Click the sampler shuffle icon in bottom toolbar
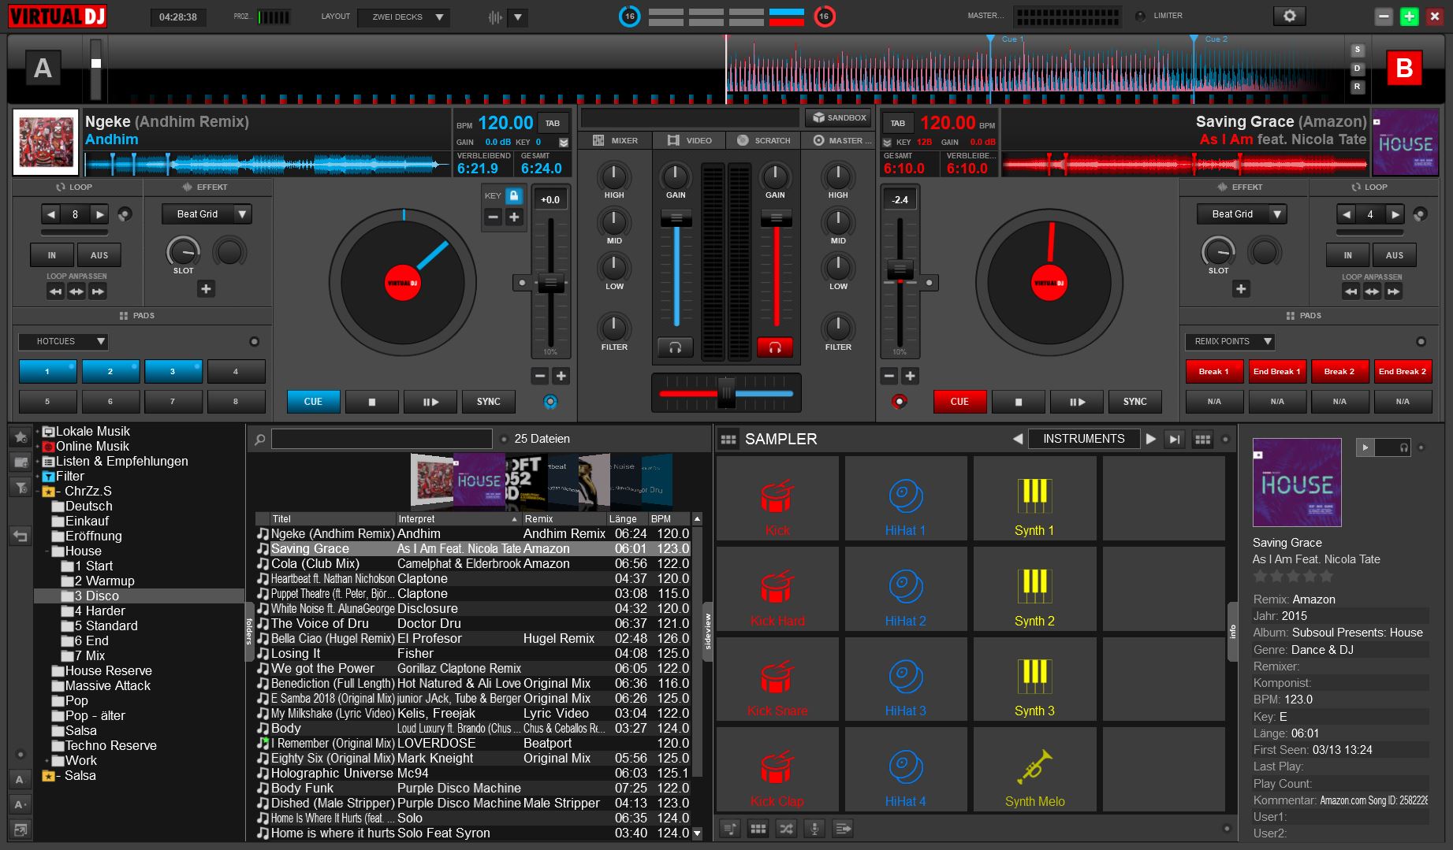The image size is (1453, 850). pyautogui.click(x=786, y=828)
